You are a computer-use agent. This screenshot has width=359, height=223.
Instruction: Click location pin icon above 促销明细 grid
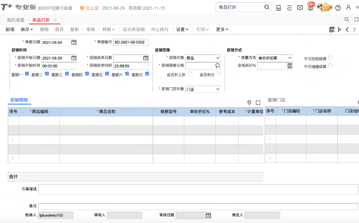249,103
